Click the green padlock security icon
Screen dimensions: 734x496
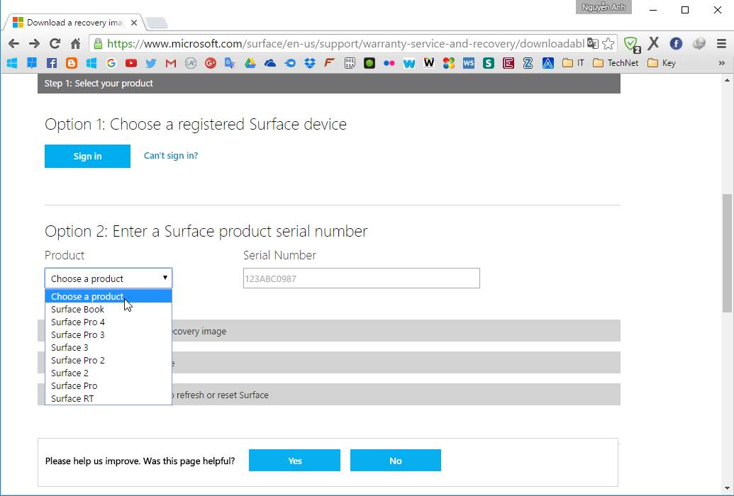[98, 43]
